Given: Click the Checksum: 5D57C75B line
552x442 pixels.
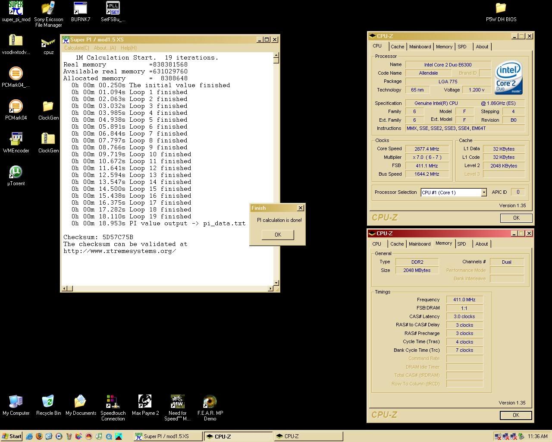Looking at the screenshot, I should click(x=98, y=237).
